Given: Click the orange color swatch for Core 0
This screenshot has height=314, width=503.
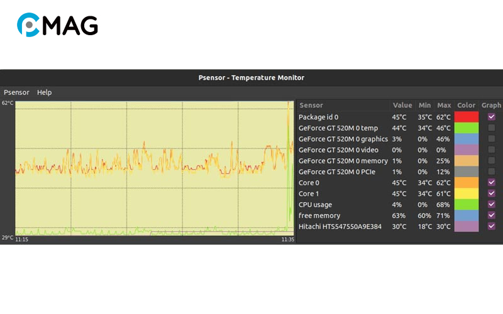Looking at the screenshot, I should click(466, 183).
